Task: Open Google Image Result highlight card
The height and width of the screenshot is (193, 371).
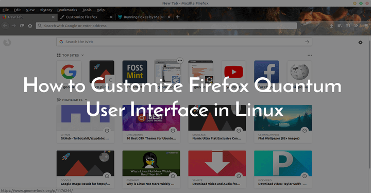Action: pyautogui.click(x=86, y=169)
